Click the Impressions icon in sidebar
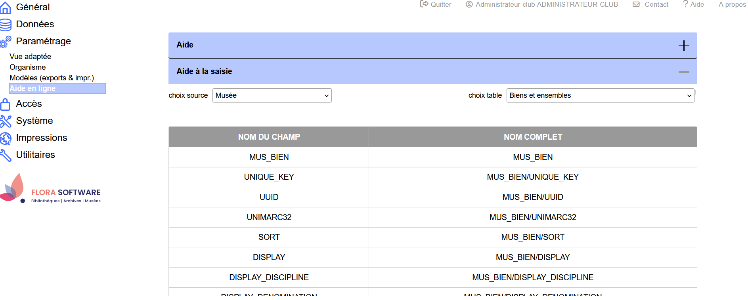Image resolution: width=748 pixels, height=300 pixels. coord(6,138)
